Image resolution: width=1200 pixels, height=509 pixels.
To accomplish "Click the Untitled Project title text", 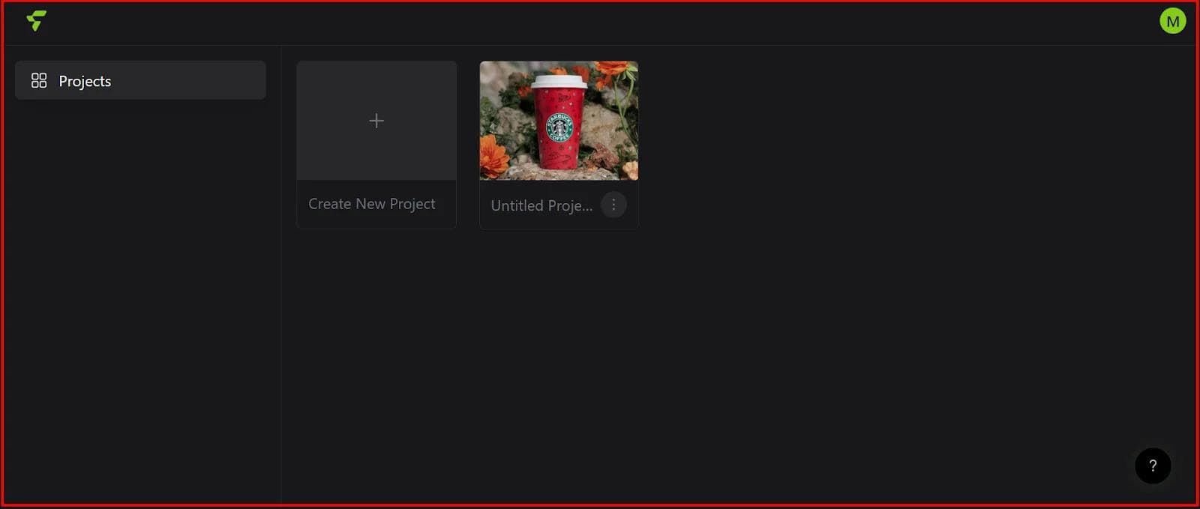I will pos(541,205).
